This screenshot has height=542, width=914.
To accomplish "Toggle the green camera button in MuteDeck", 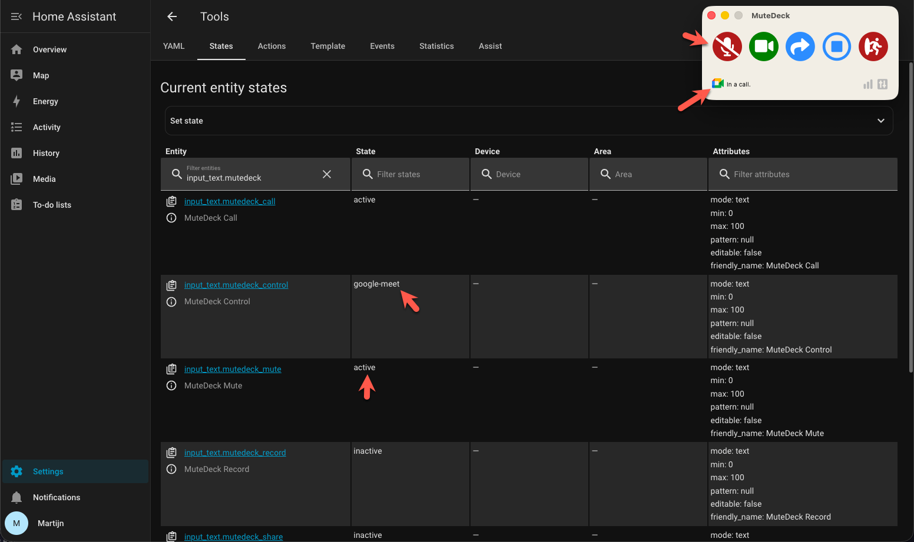I will click(x=764, y=46).
